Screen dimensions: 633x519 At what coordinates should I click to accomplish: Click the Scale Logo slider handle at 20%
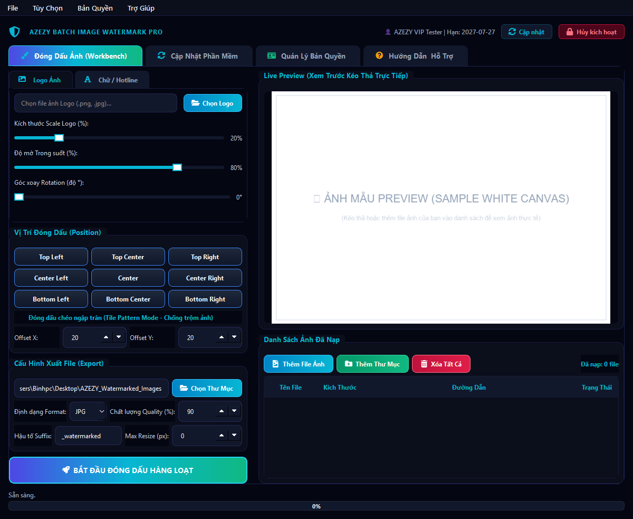pyautogui.click(x=60, y=138)
